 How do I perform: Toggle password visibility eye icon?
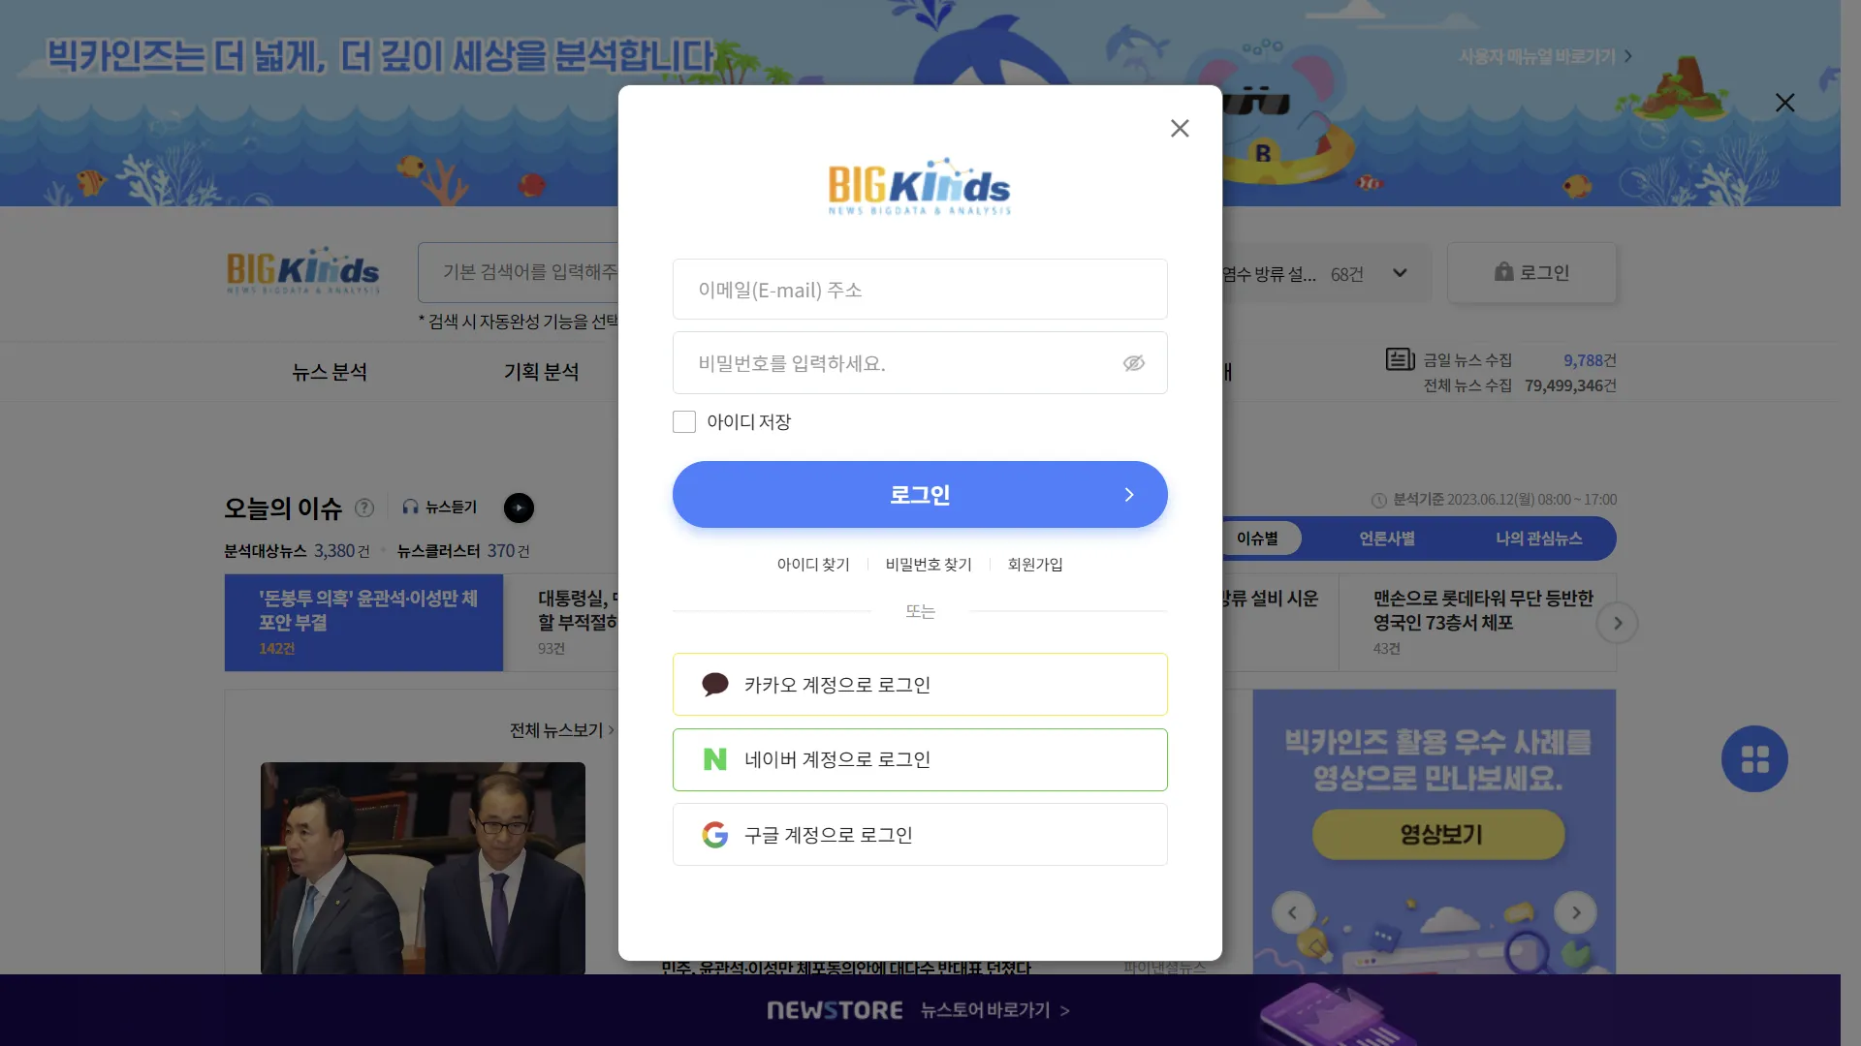pyautogui.click(x=1133, y=363)
